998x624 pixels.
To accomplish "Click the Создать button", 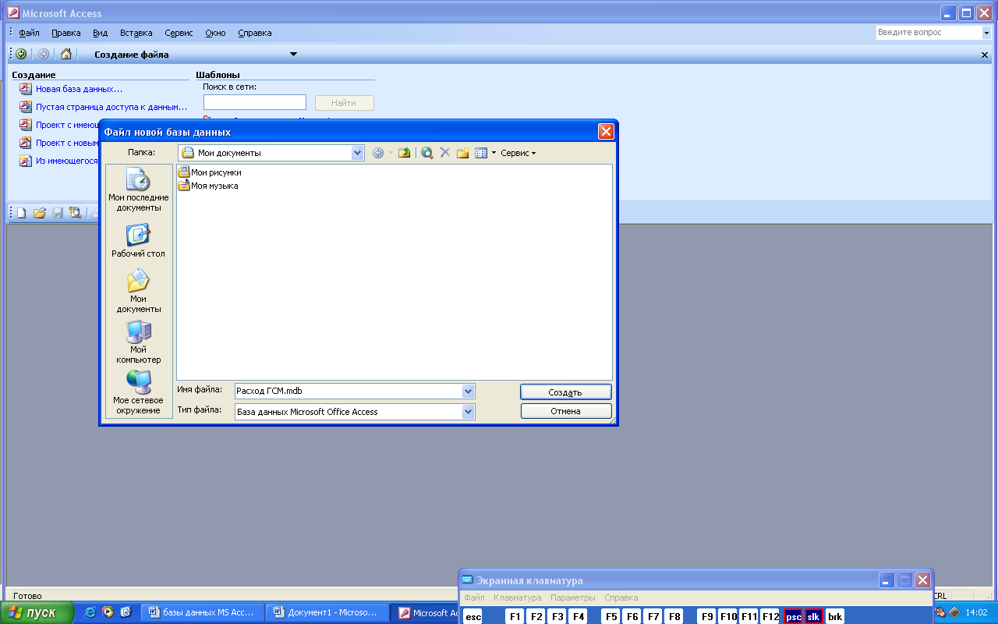I will tap(565, 392).
